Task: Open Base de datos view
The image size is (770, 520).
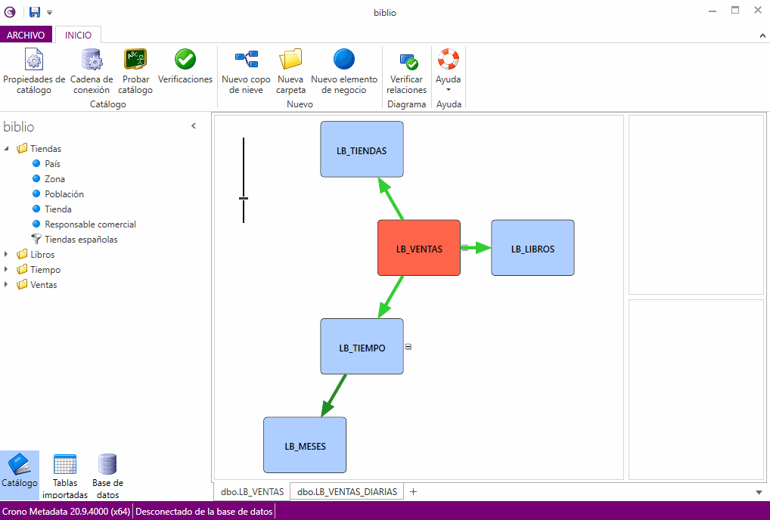Action: click(107, 476)
